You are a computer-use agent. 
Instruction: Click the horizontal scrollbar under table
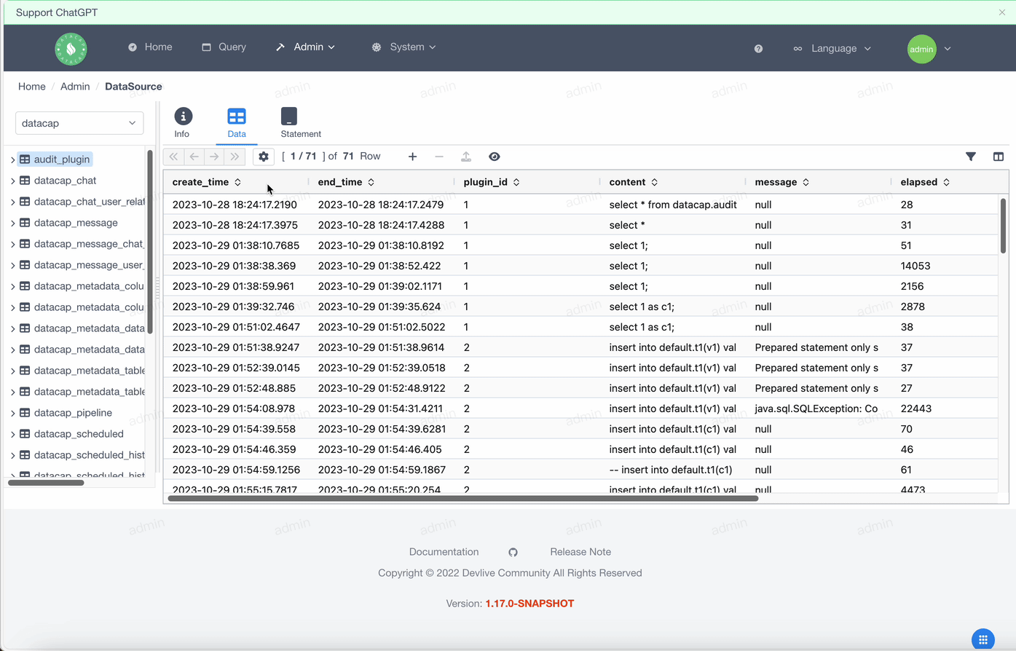463,499
